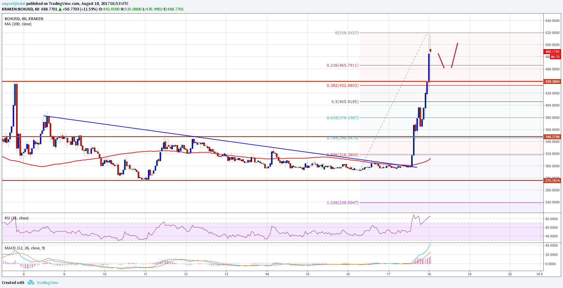Click the date 8 on time axis
Image resolution: width=563 pixels, height=288 pixels.
tap(24, 274)
